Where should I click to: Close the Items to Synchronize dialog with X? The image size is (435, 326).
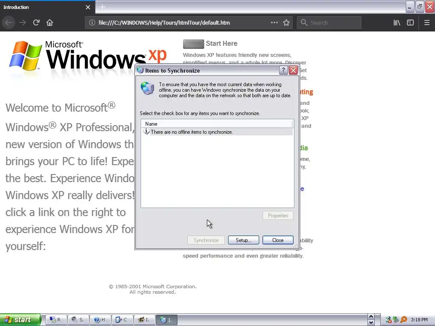pyautogui.click(x=293, y=70)
